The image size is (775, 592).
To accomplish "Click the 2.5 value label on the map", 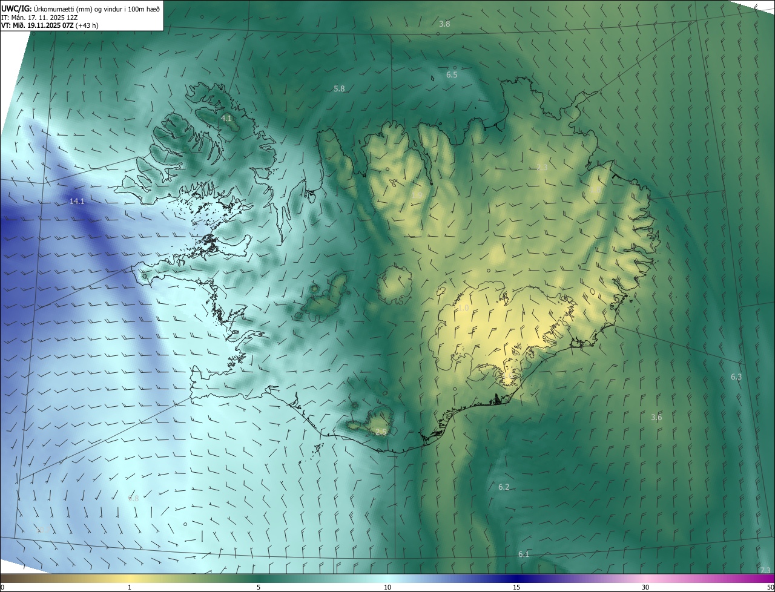I will [x=381, y=432].
